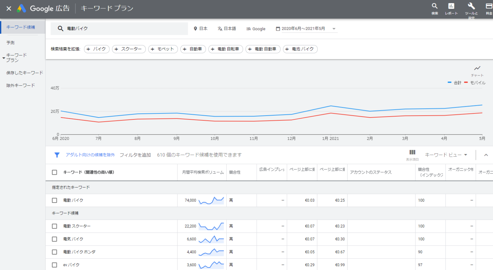Screen dimensions: 493x270
Task: Close the keyword plan with the X icon
Action: pos(9,8)
